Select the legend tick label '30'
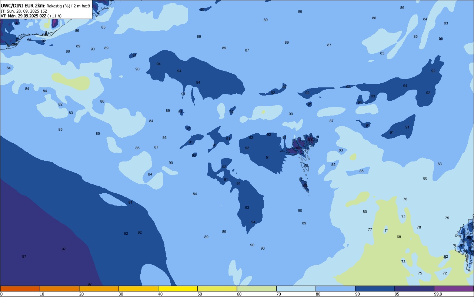 click(121, 294)
